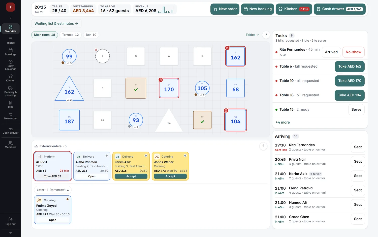378x237 pixels.
Task: Click the New order top button
Action: click(x=225, y=9)
